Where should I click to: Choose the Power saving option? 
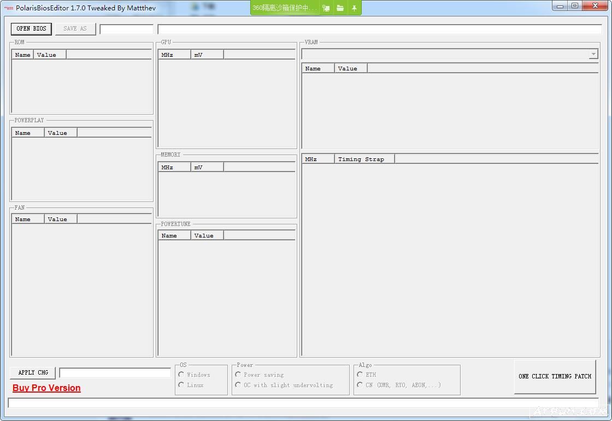(x=238, y=375)
